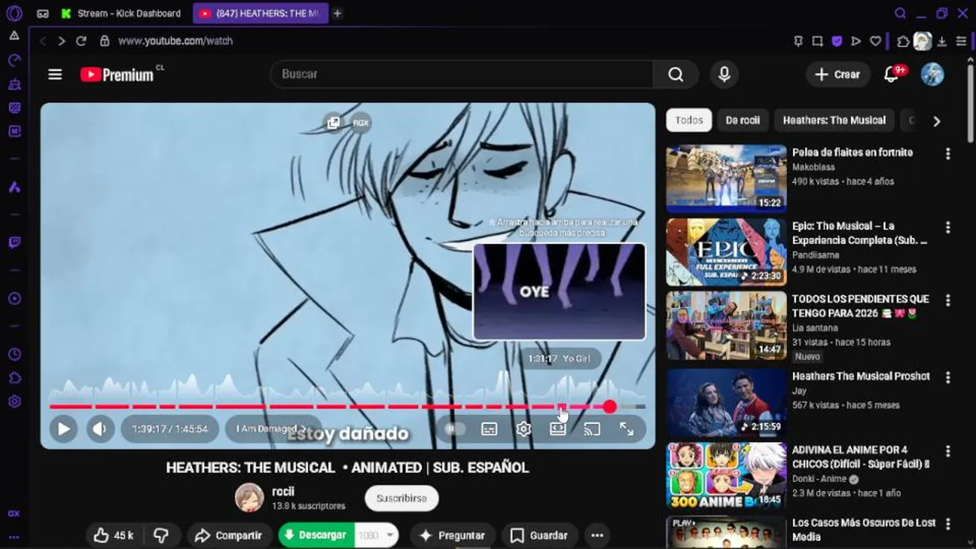This screenshot has height=549, width=976.
Task: Open more actions ellipsis below video
Action: 597,535
